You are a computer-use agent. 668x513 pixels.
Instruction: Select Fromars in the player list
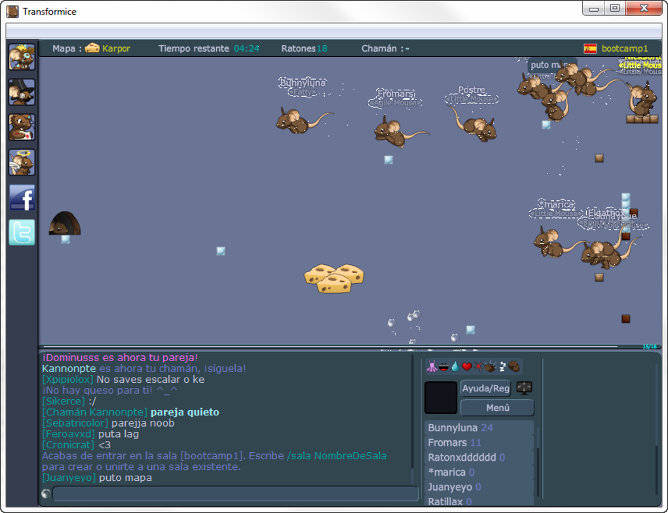point(479,443)
